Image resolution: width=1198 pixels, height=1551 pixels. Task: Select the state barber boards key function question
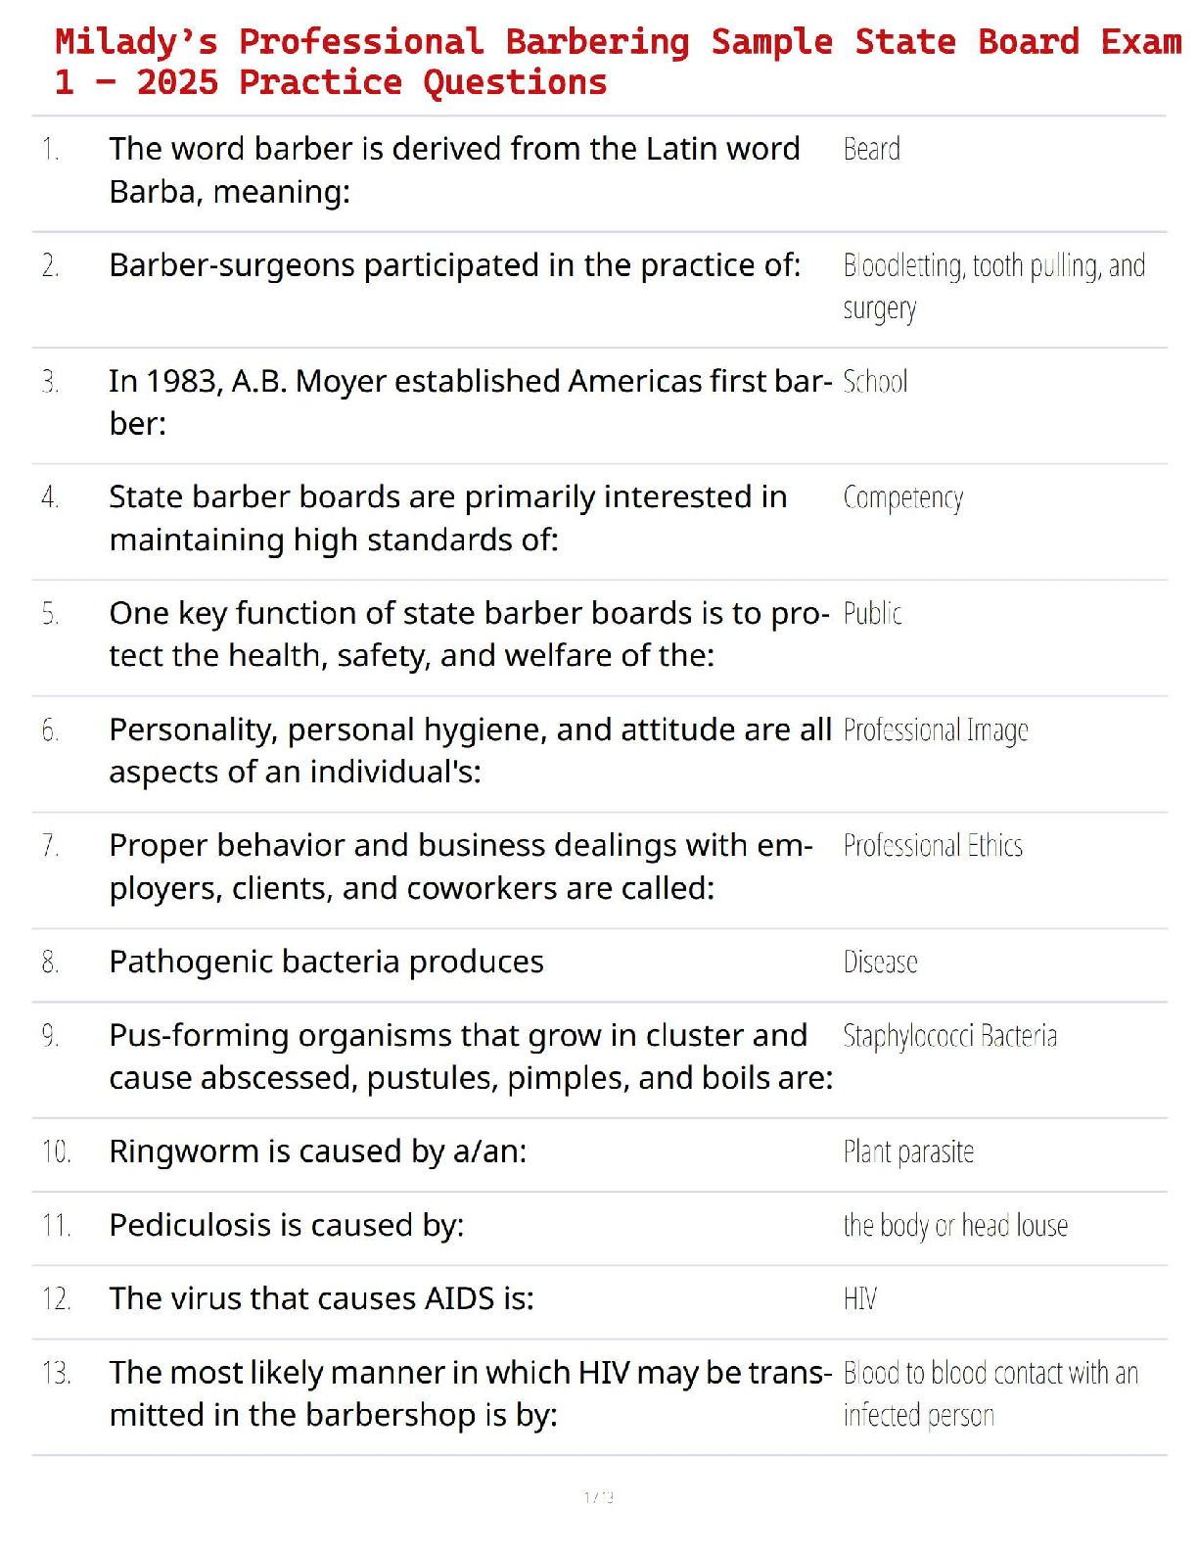[x=469, y=634]
